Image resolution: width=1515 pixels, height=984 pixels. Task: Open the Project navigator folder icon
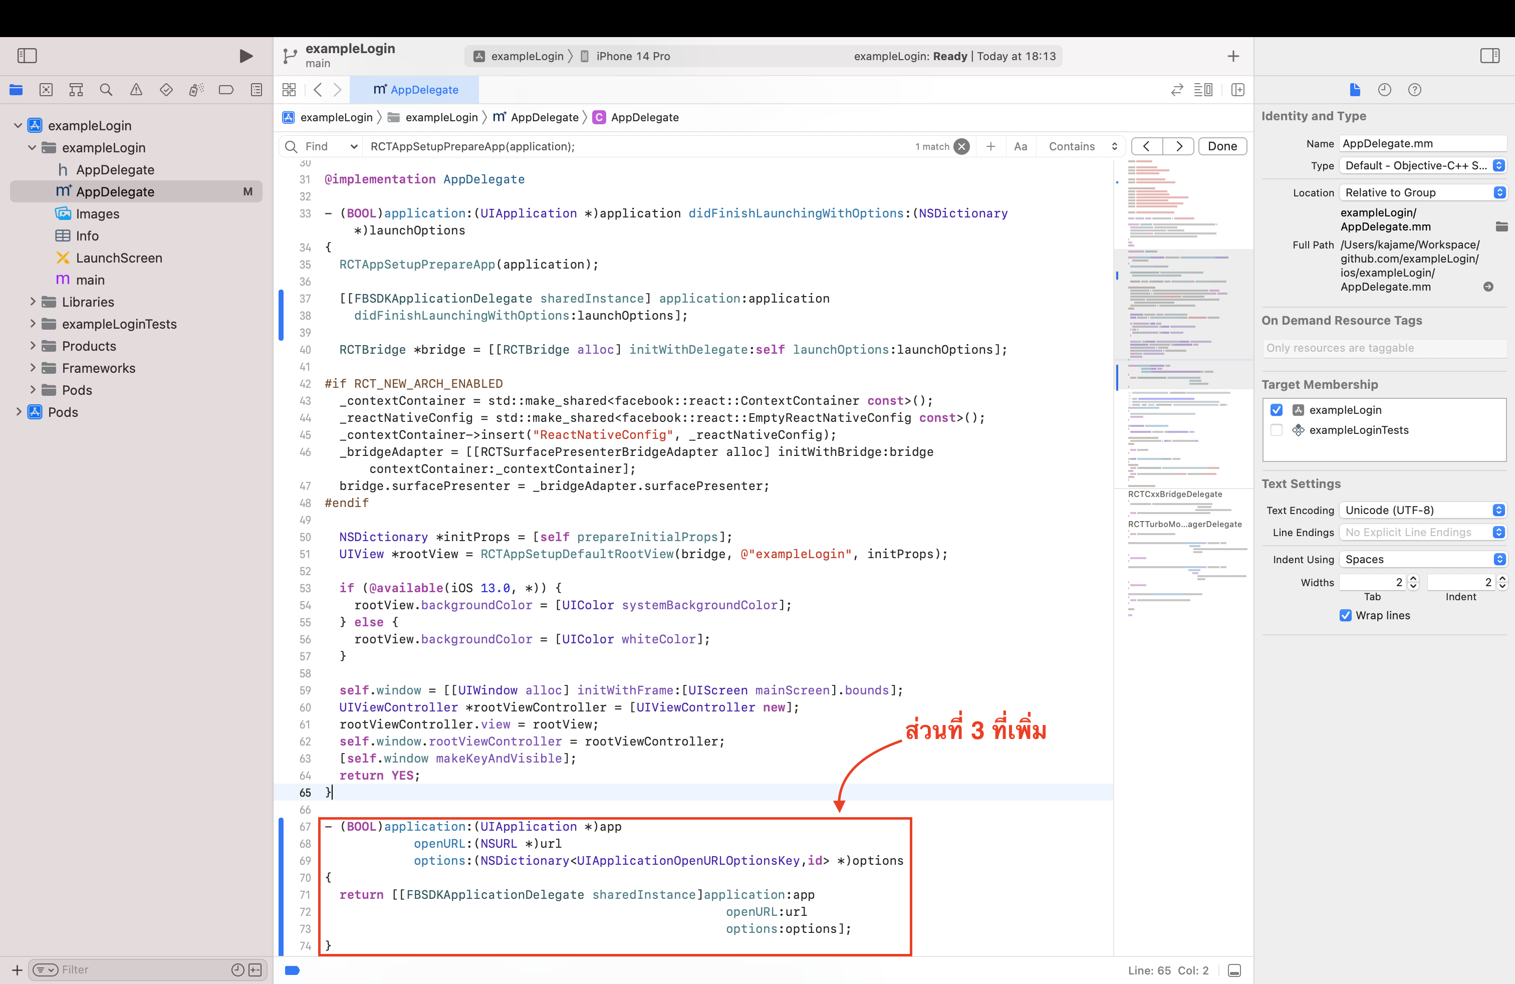coord(16,90)
